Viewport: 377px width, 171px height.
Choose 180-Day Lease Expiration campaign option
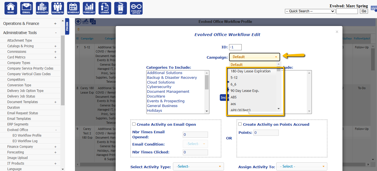pos(253,71)
